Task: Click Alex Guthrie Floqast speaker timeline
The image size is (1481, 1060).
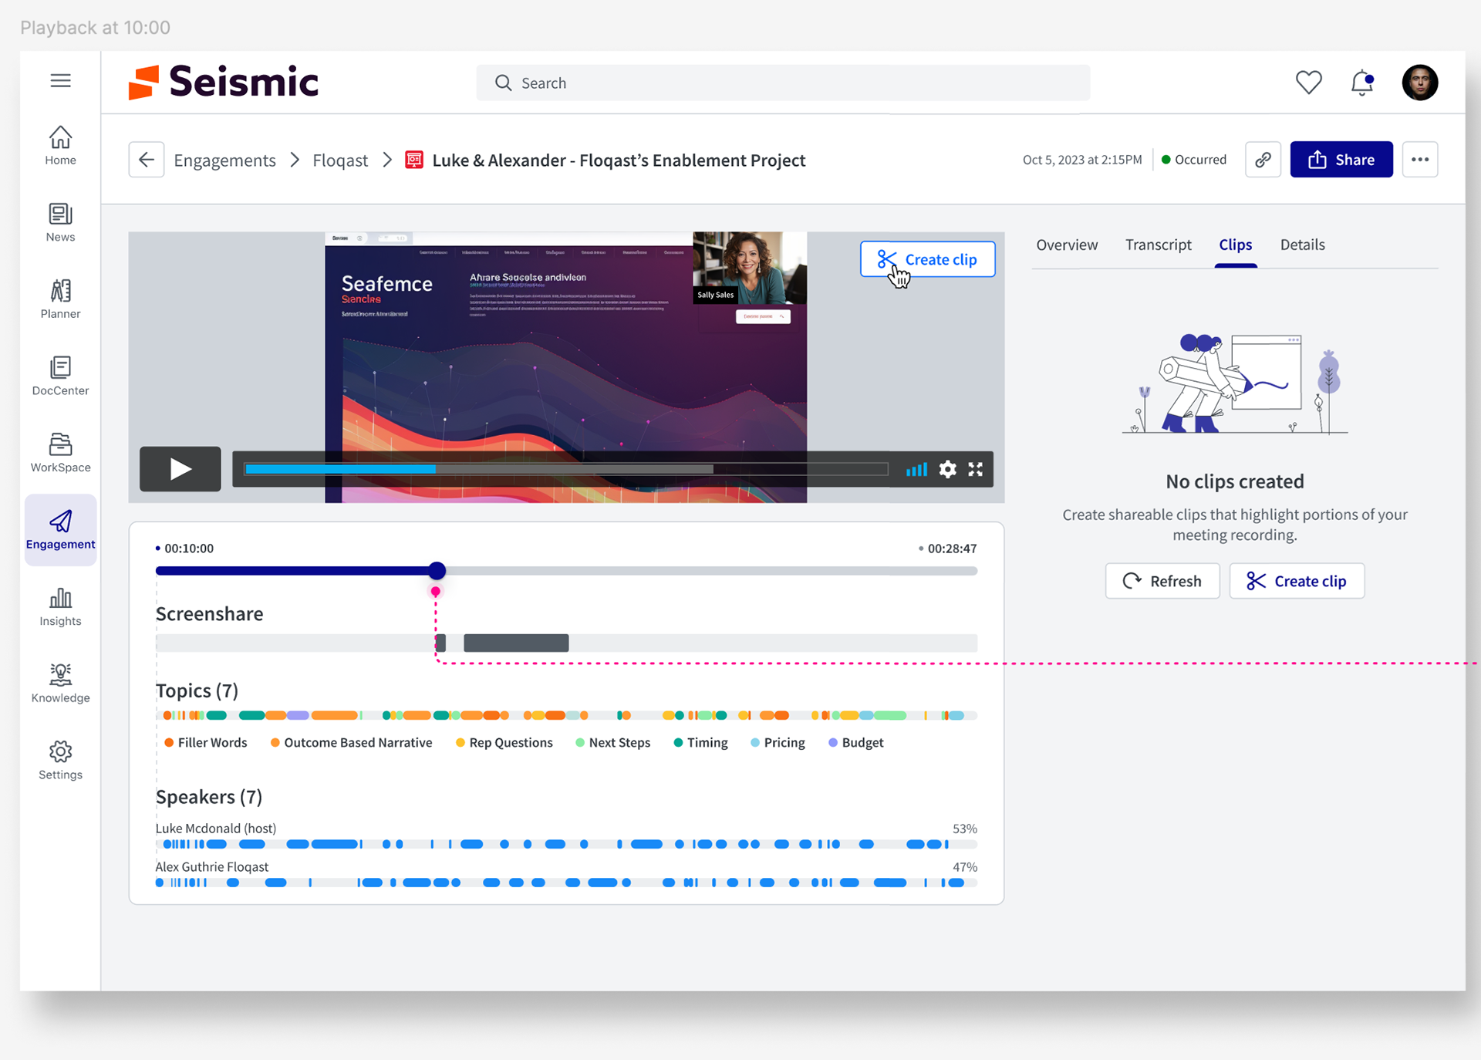Action: 566,883
